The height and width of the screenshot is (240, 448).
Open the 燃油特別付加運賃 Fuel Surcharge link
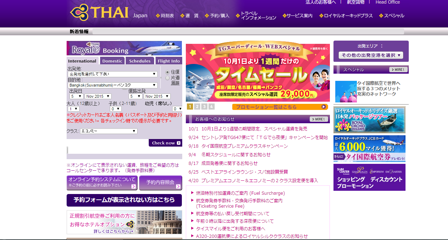240,193
